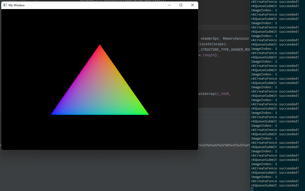Focus the terminal cursor at the console bottom
The width and height of the screenshot is (305, 191).
tap(252, 189)
